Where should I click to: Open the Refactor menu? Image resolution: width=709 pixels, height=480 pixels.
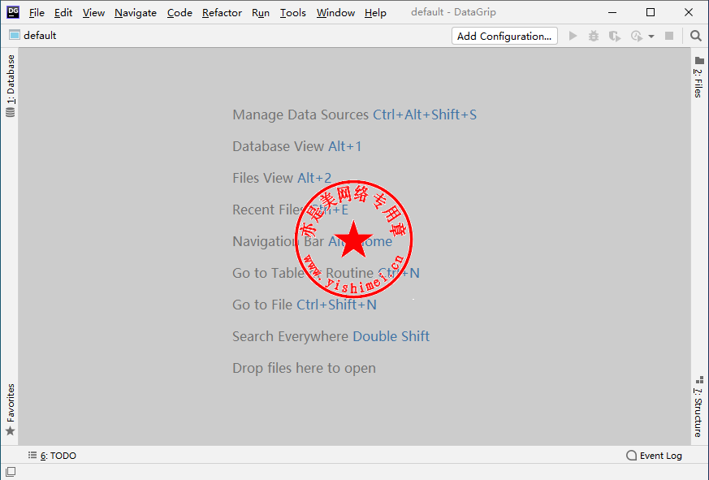222,13
